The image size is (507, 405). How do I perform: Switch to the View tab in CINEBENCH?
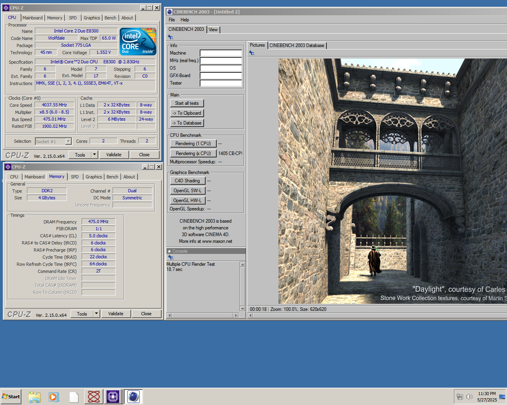pyautogui.click(x=213, y=30)
